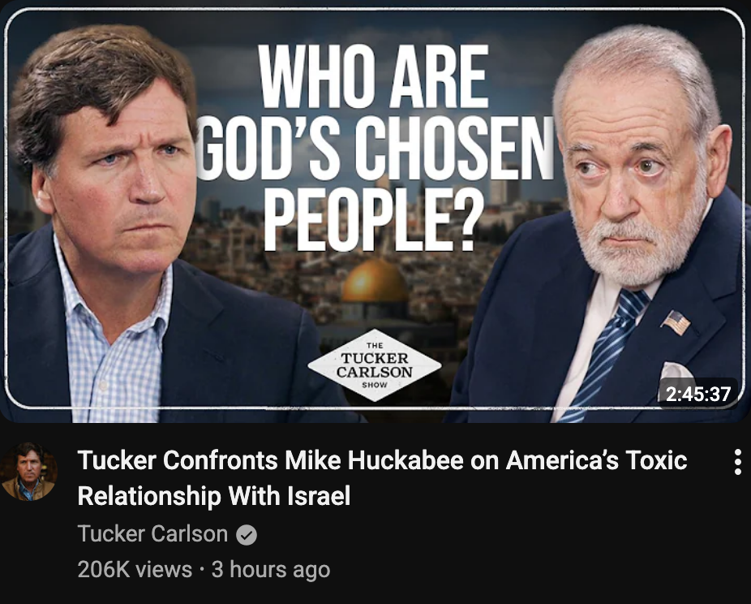Click the 'WHO ARE' headline text
The image size is (751, 604).
coord(374,76)
